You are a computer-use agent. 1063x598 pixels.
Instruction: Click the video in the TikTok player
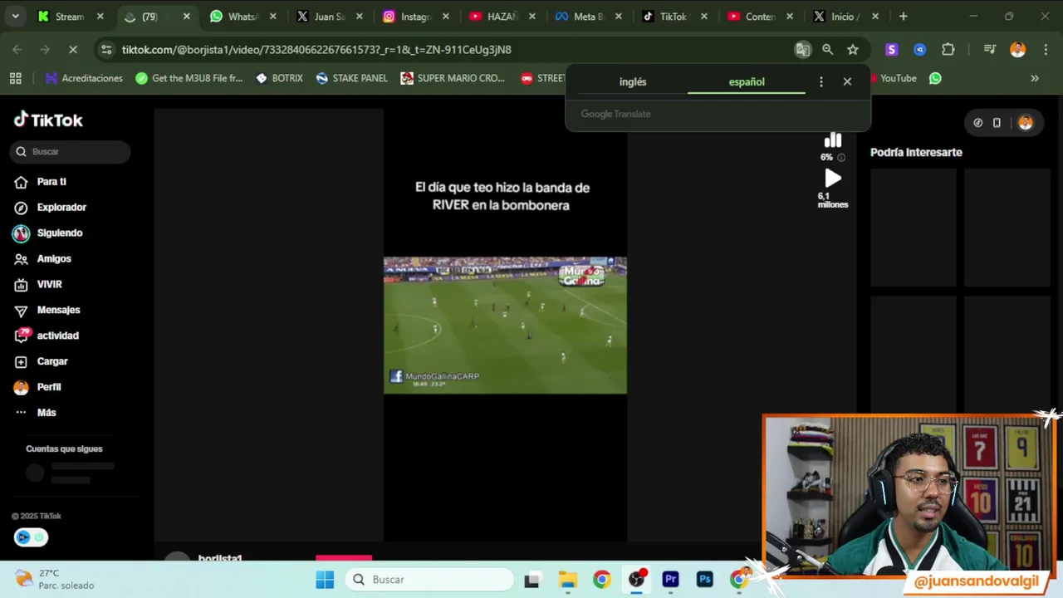point(505,325)
